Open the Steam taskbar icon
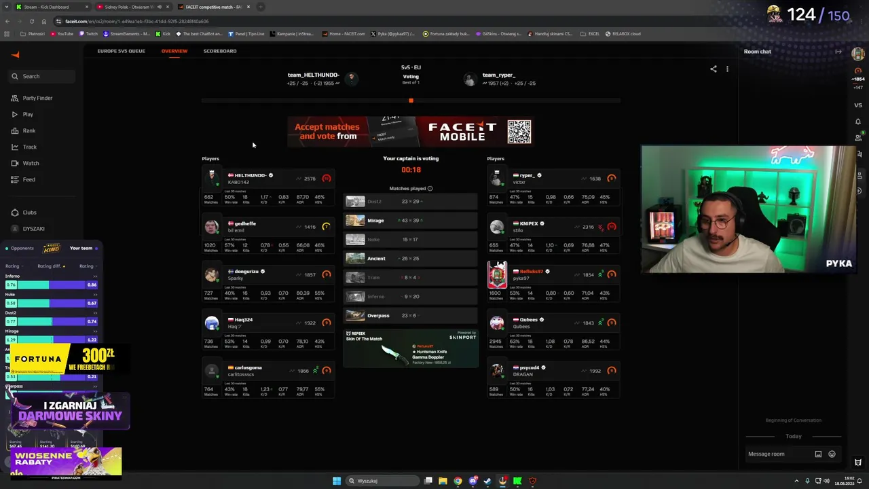 tap(487, 481)
